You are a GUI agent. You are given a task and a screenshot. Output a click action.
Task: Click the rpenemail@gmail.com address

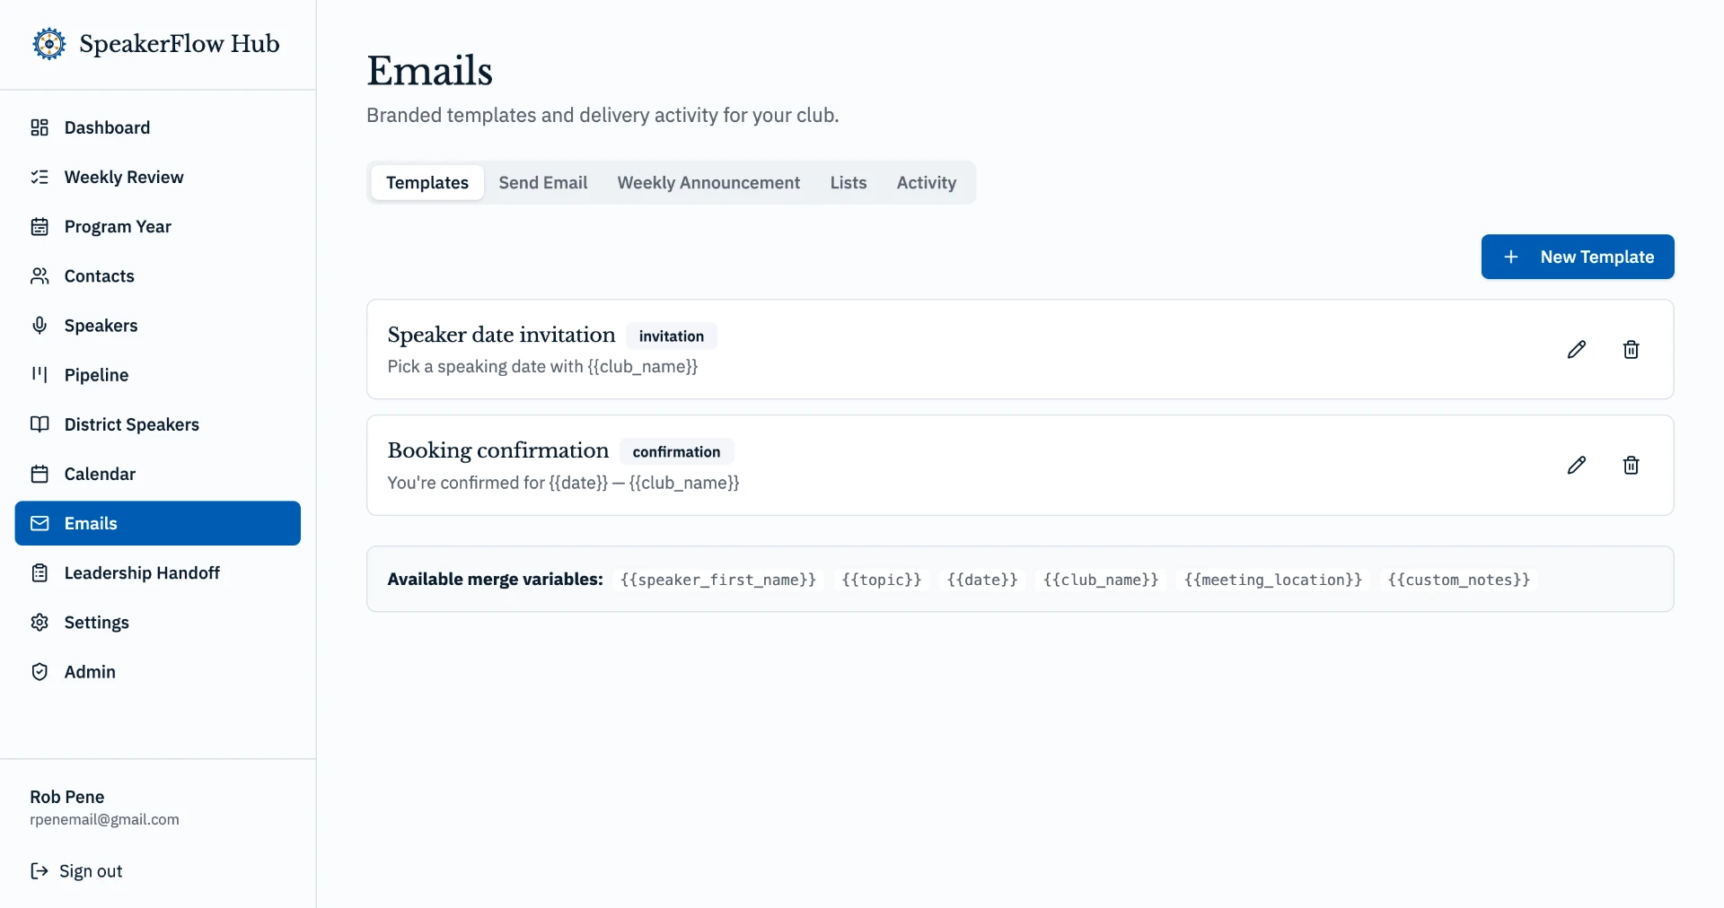[x=104, y=819]
